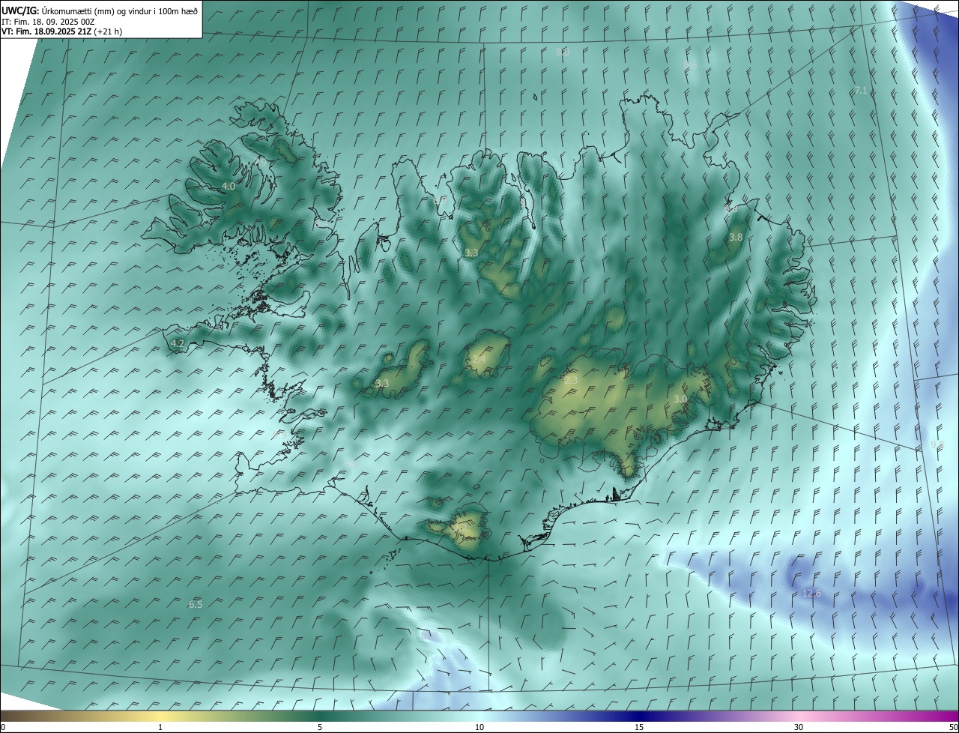The image size is (959, 733).
Task: Click the 3.3 value beside the western glacier
Action: [x=382, y=383]
